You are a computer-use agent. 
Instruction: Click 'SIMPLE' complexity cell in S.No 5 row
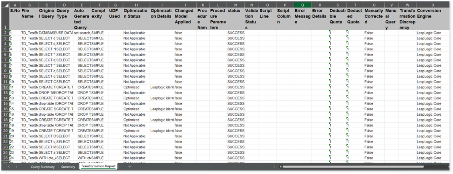pyautogui.click(x=100, y=54)
